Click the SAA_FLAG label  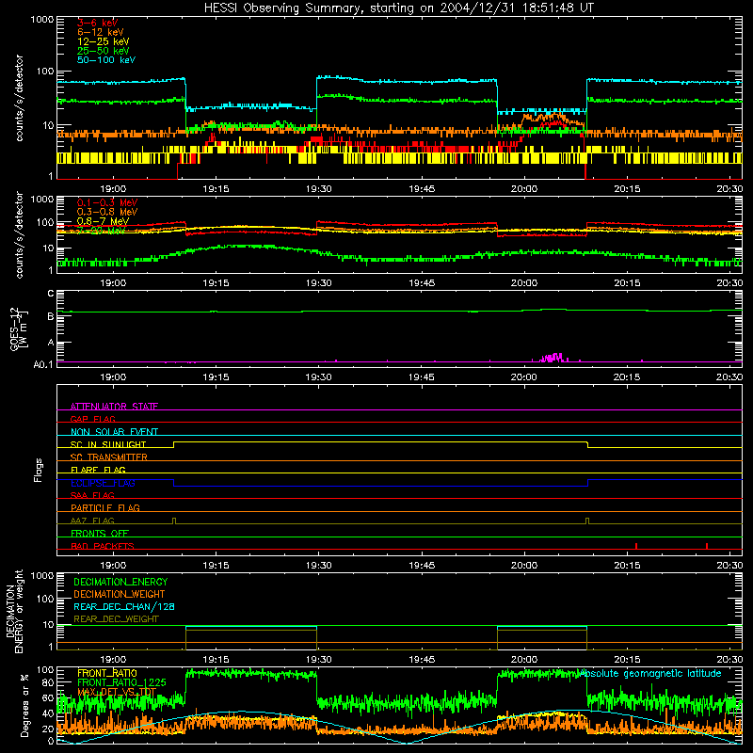coord(92,495)
